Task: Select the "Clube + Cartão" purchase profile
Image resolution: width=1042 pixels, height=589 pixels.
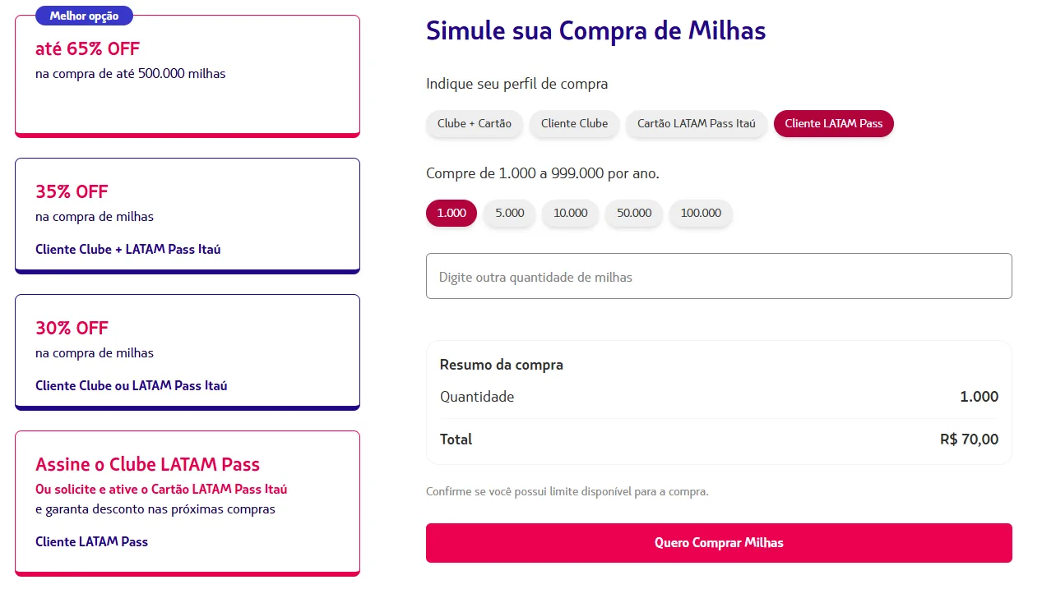Action: click(474, 124)
